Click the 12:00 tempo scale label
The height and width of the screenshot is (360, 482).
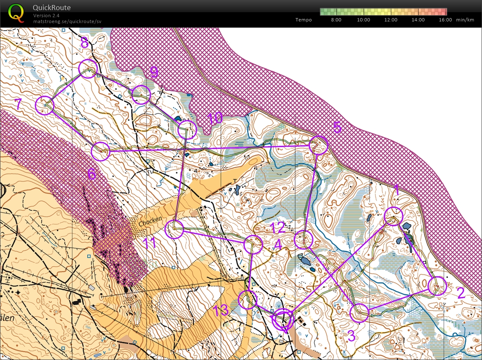391,20
